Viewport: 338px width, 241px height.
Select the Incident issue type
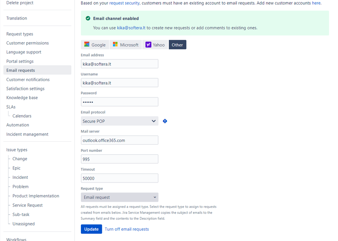point(20,177)
